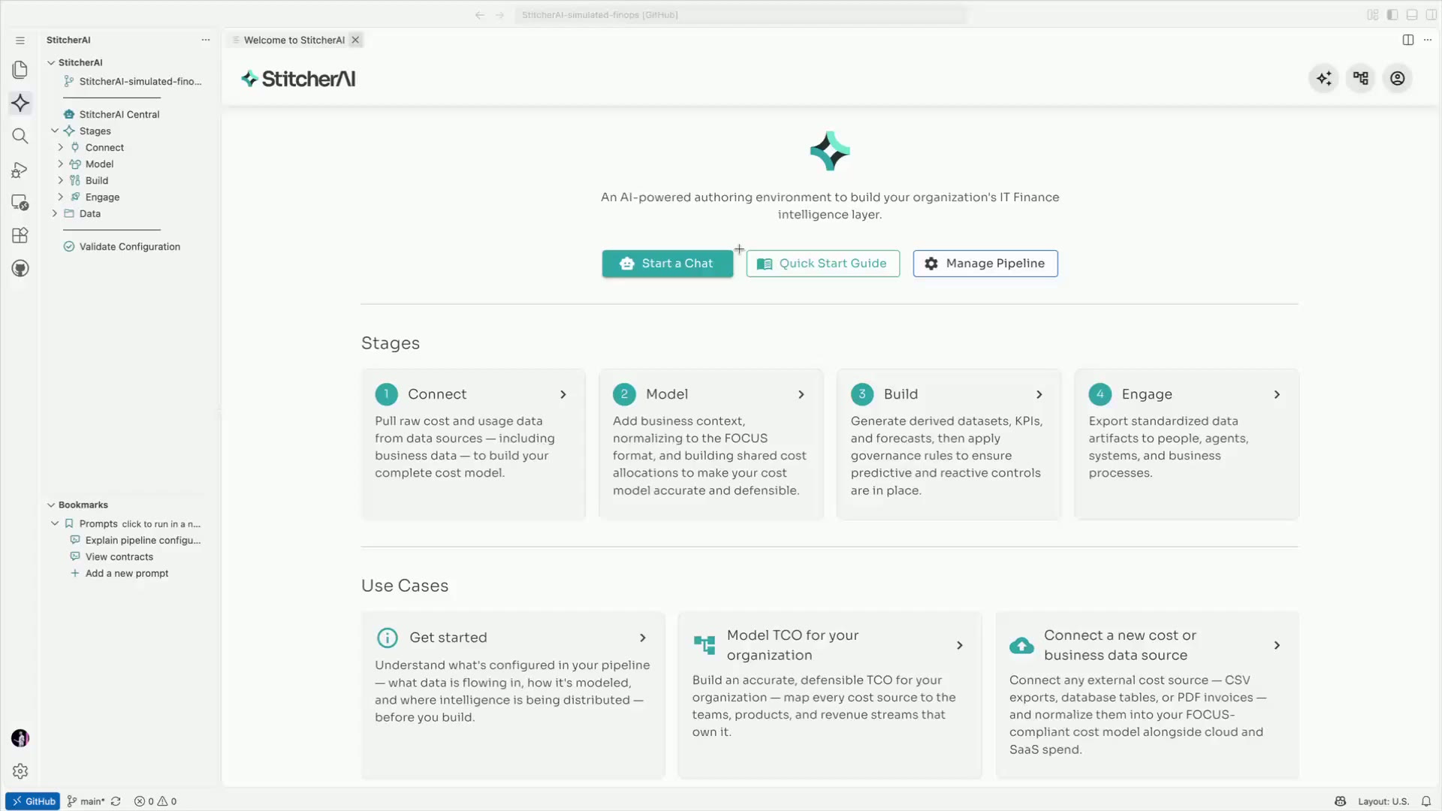Image resolution: width=1442 pixels, height=811 pixels.
Task: Open Remote Explorer icon in activity bar
Action: 20,203
